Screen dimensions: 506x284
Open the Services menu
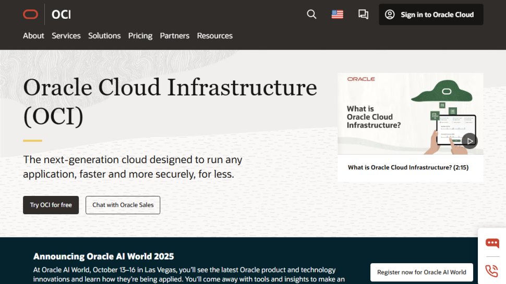pos(66,36)
